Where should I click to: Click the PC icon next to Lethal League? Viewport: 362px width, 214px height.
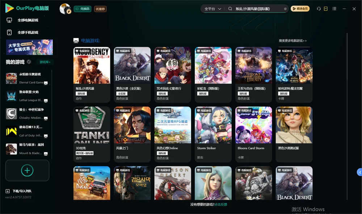coord(46,101)
